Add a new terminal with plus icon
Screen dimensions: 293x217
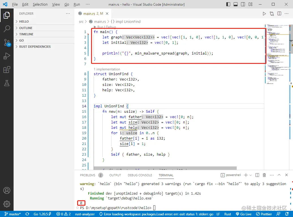(x=246, y=175)
